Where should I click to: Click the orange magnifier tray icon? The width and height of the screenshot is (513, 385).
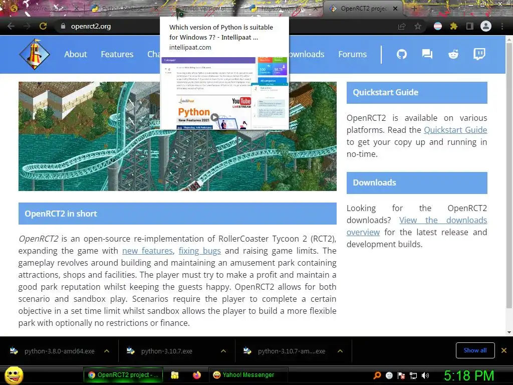click(377, 375)
